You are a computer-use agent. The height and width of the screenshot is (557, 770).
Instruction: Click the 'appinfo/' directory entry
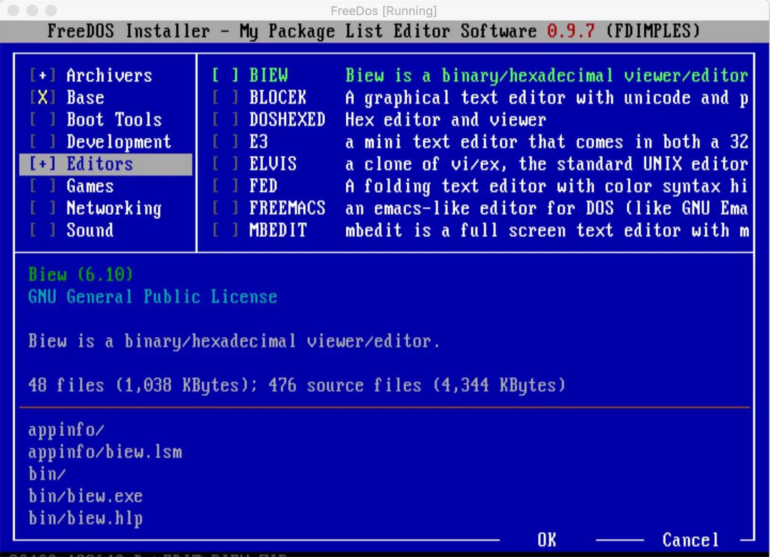pos(66,430)
